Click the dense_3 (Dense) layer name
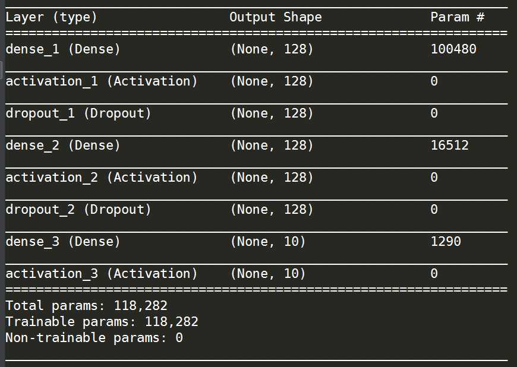The height and width of the screenshot is (367, 517). [x=63, y=242]
